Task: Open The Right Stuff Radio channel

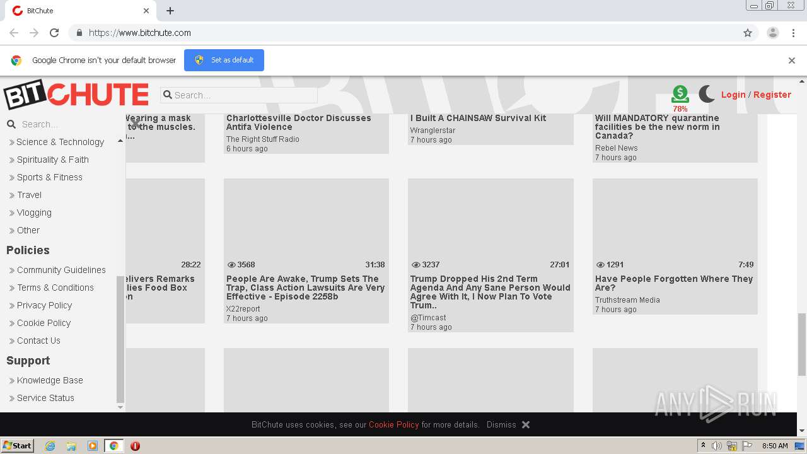Action: click(x=263, y=139)
